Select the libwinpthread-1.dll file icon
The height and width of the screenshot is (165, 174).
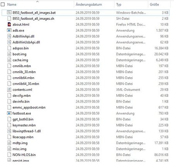[9, 131]
